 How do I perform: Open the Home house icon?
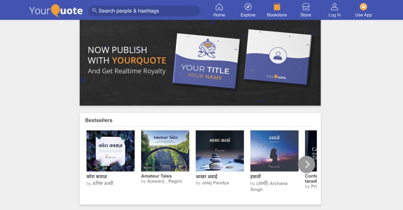[x=219, y=7]
